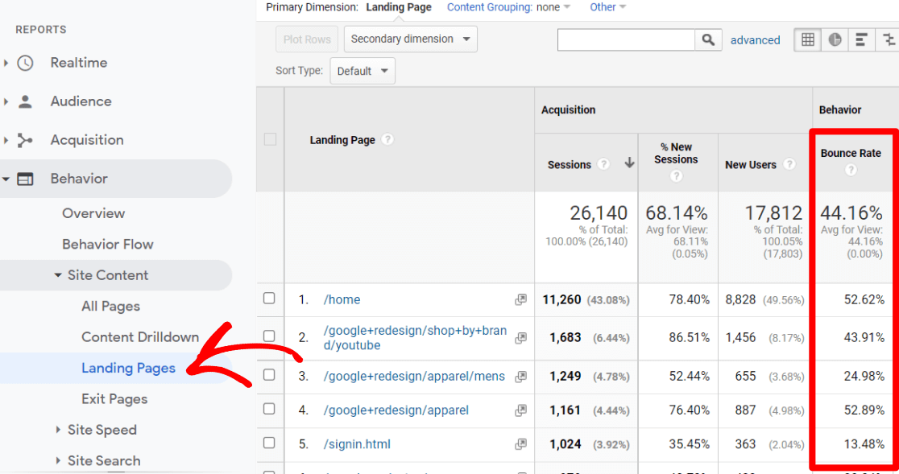
Task: Switch to percentage pie chart view
Action: [835, 39]
